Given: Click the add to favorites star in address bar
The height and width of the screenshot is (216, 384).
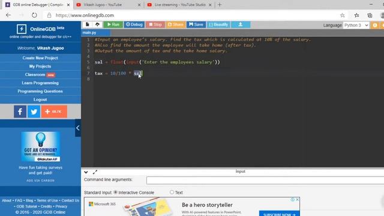Looking at the screenshot, I should point(343,16).
